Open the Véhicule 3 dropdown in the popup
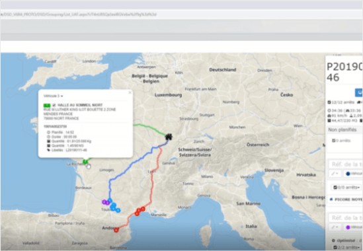The image size is (363, 251). pyautogui.click(x=54, y=96)
